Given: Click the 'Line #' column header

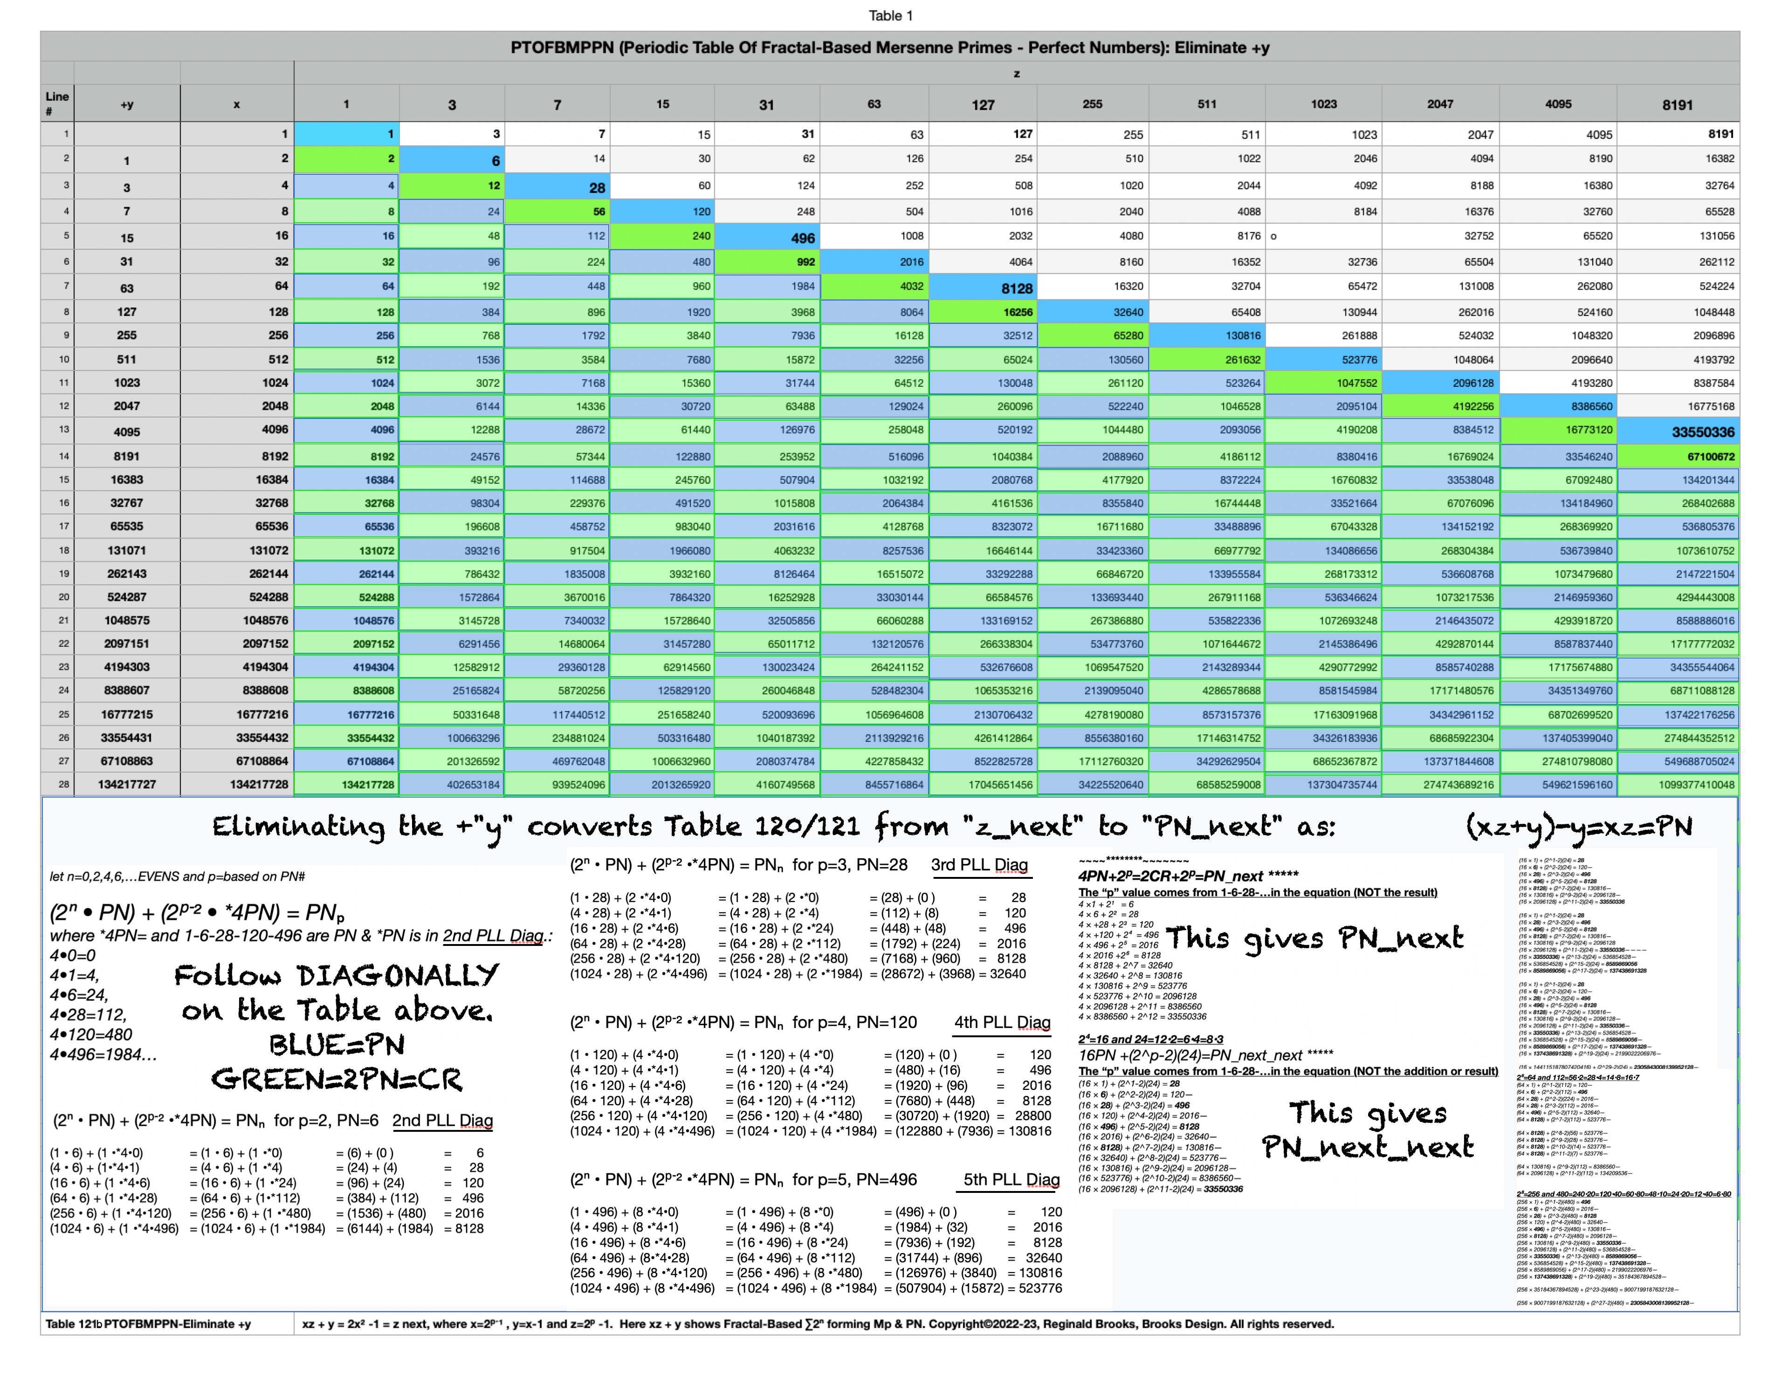Looking at the screenshot, I should click(x=57, y=103).
